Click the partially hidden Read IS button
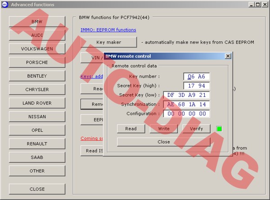 coord(92,151)
